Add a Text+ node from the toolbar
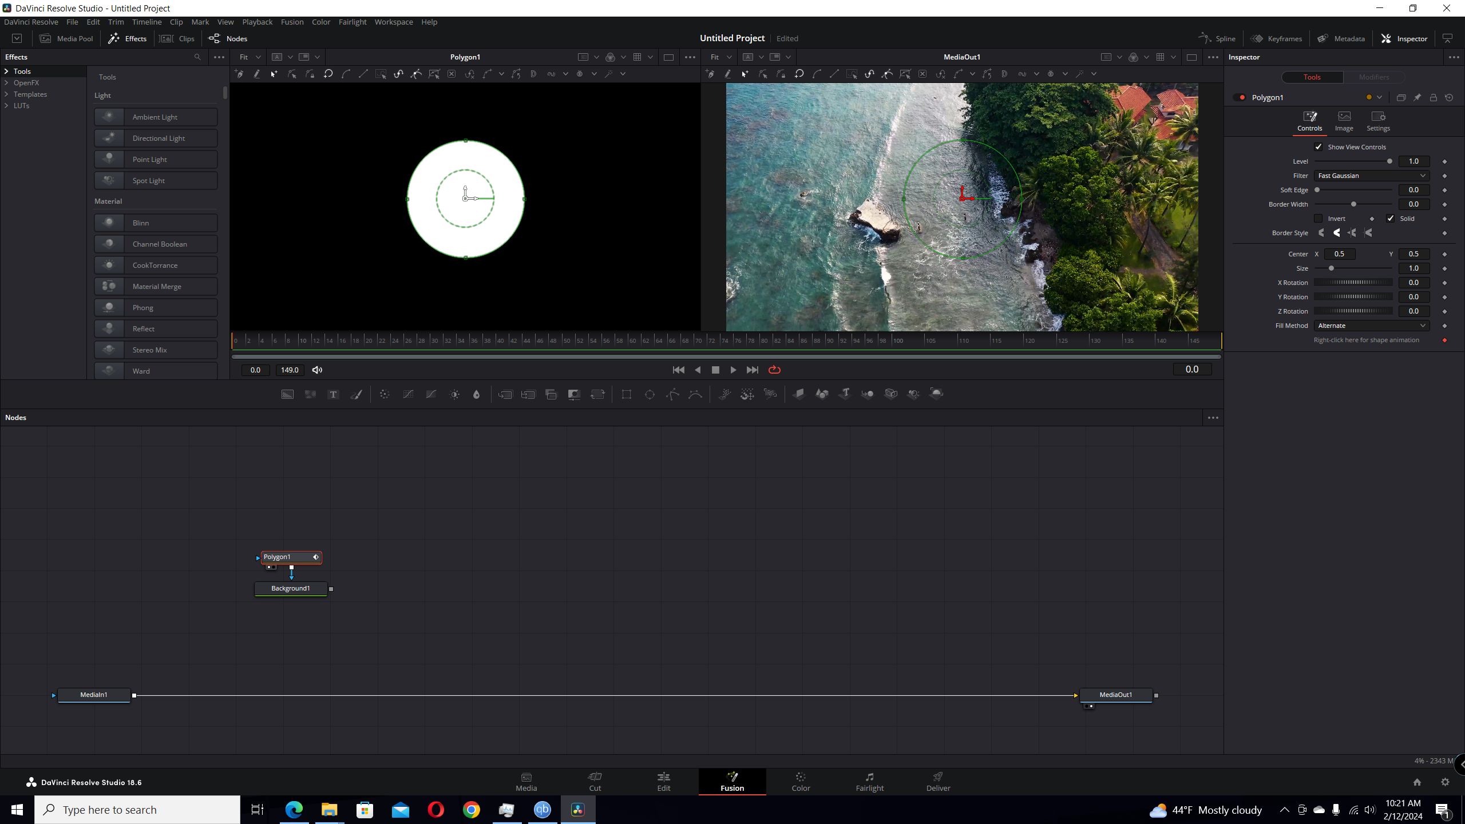 [x=333, y=394]
